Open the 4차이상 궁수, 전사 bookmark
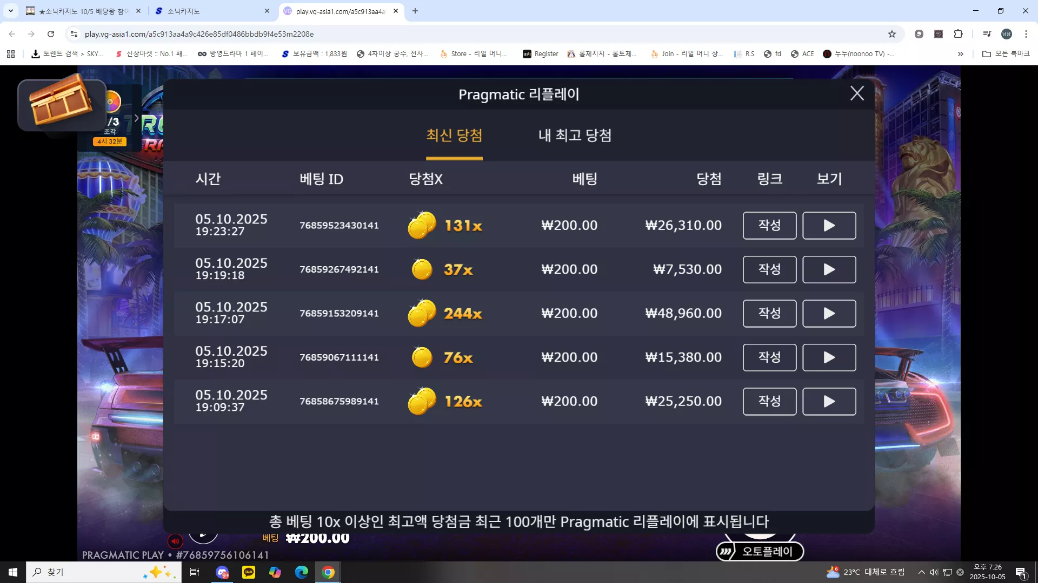1038x583 pixels. 392,54
